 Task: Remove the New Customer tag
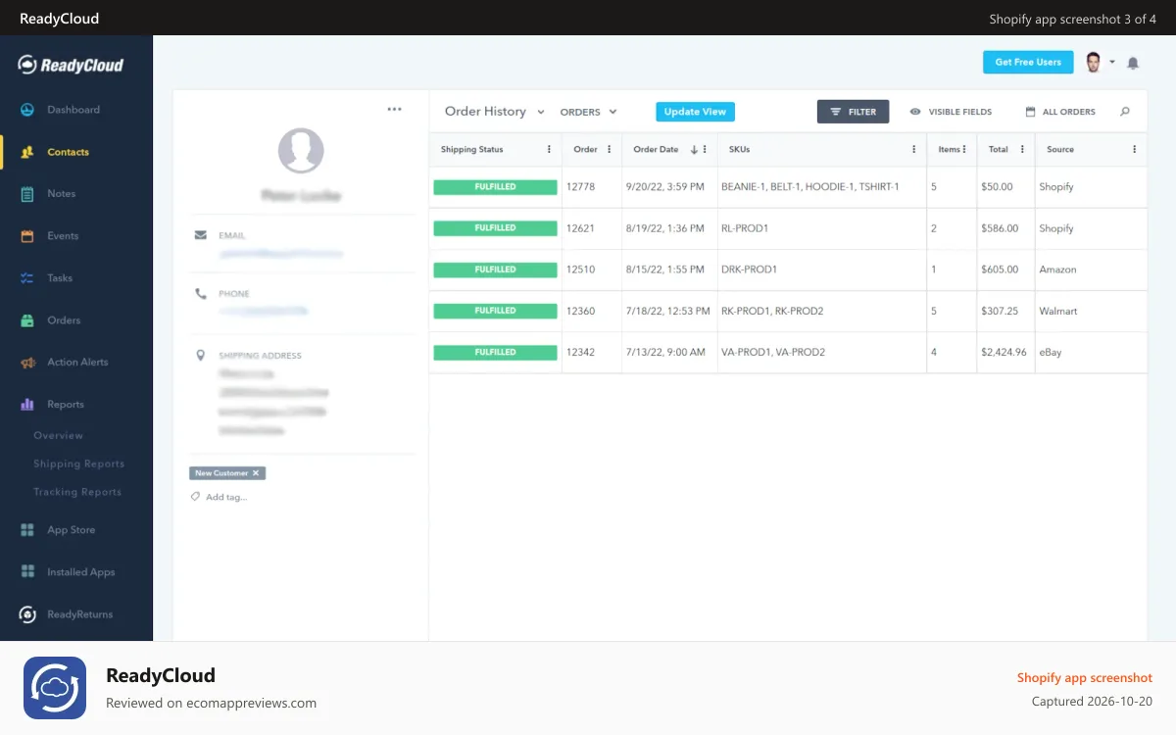256,473
